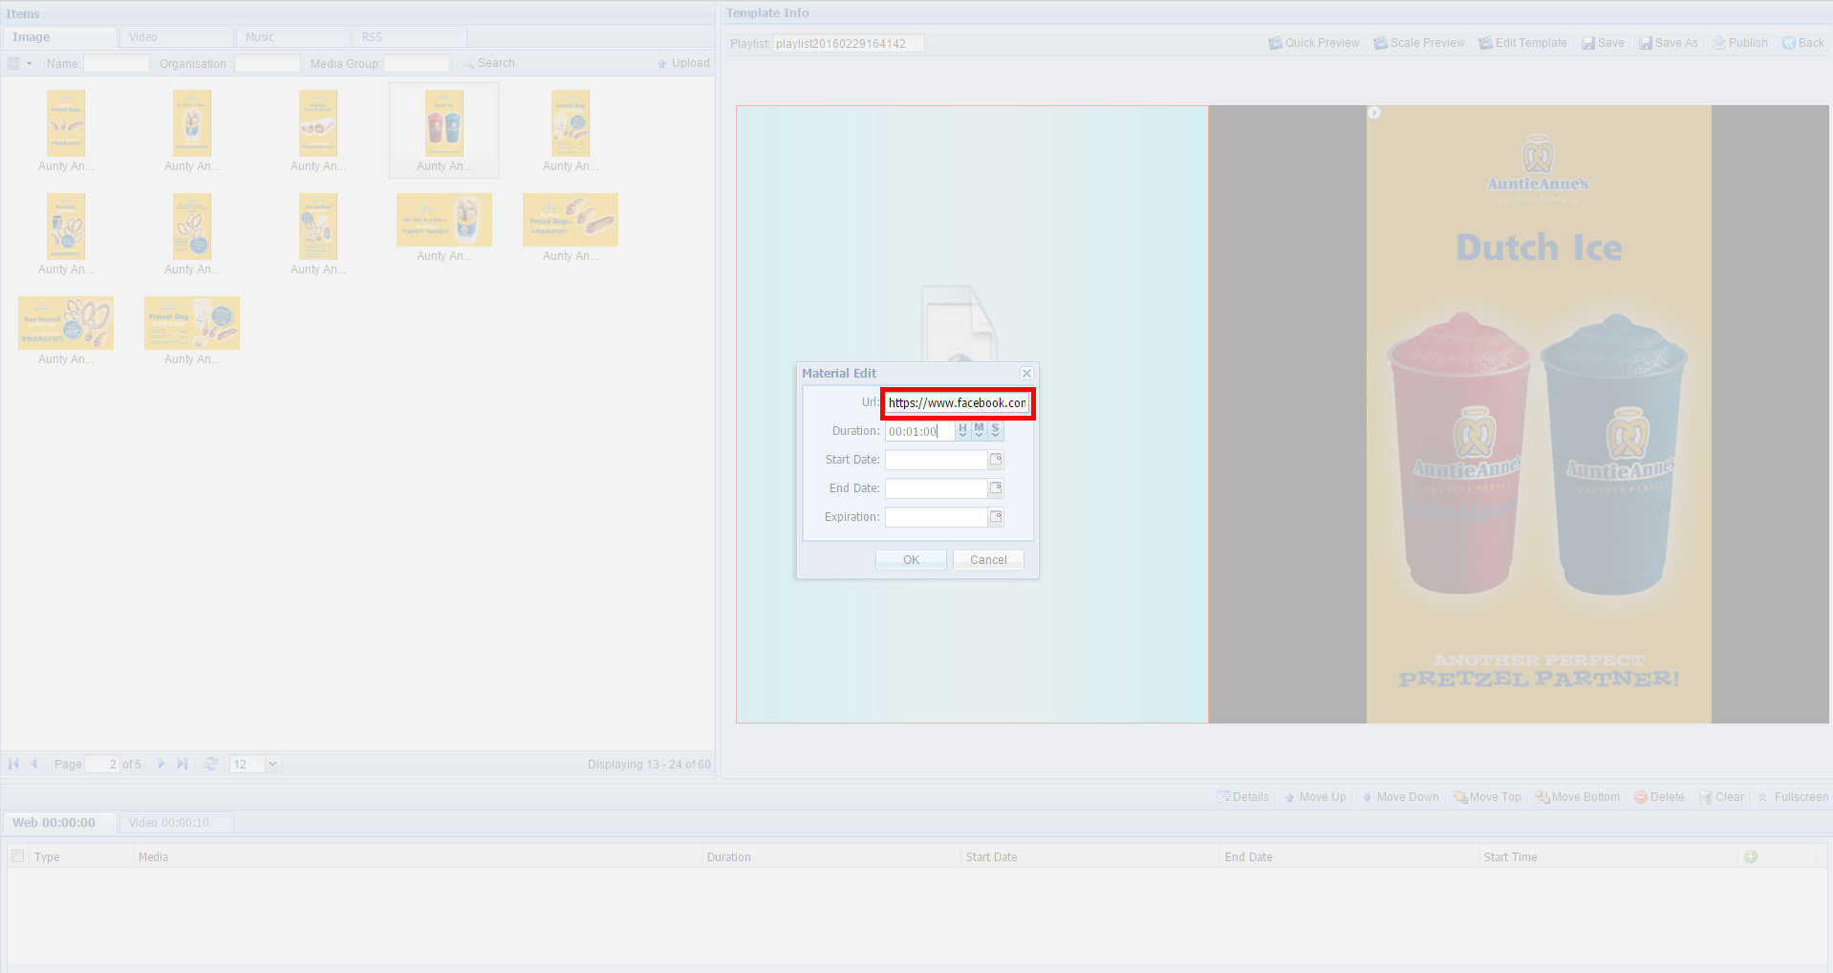Click Quick Preview in template toolbar
1833x973 pixels.
pyautogui.click(x=1314, y=43)
